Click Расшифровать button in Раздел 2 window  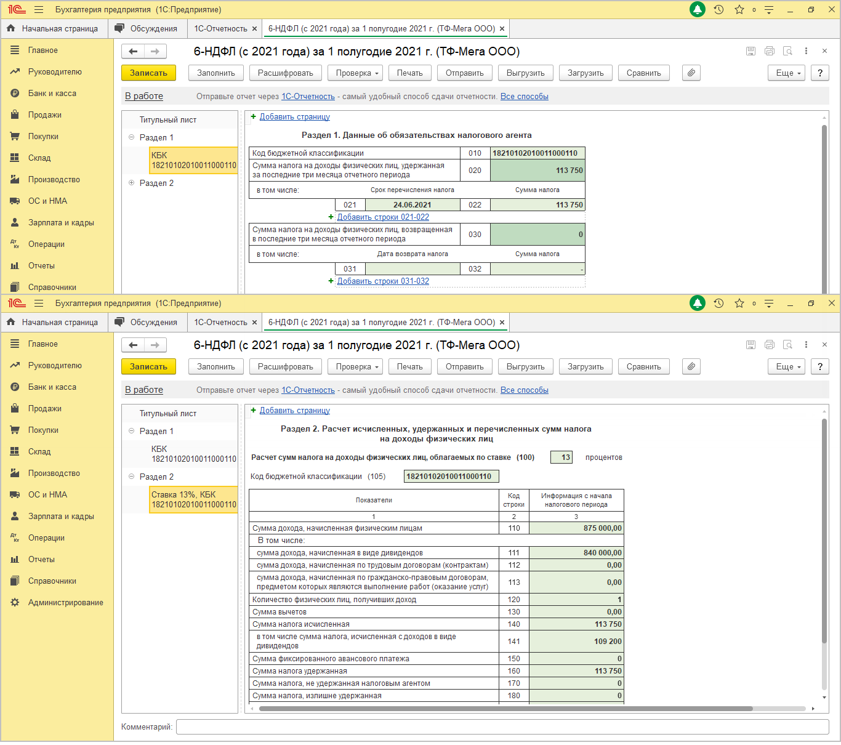click(x=286, y=366)
